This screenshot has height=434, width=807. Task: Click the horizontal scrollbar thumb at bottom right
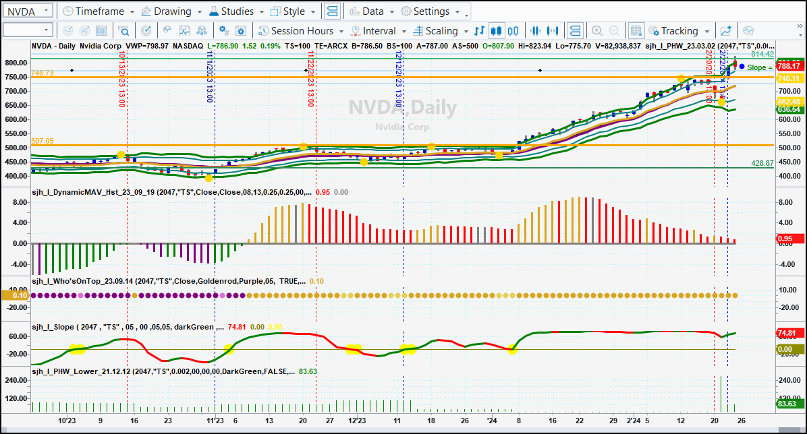791,430
